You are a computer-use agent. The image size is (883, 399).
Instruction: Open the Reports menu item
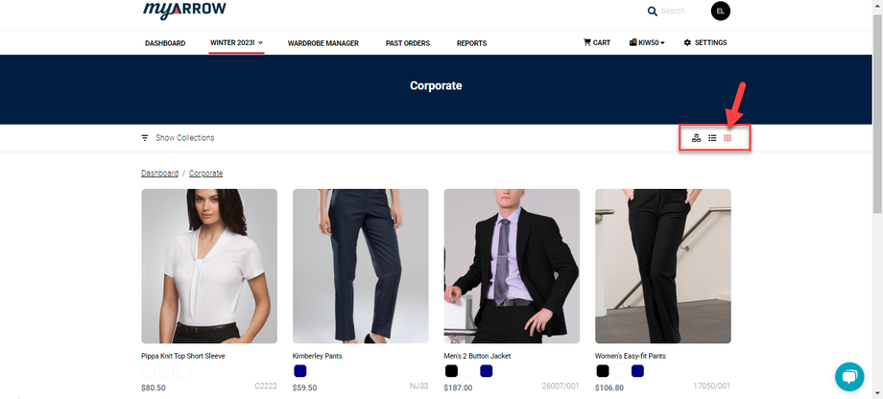click(x=472, y=43)
